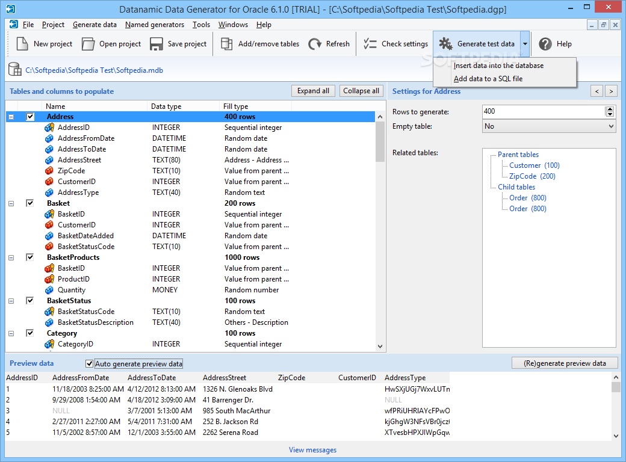Collapse the Category table node
This screenshot has width=626, height=462.
point(11,333)
